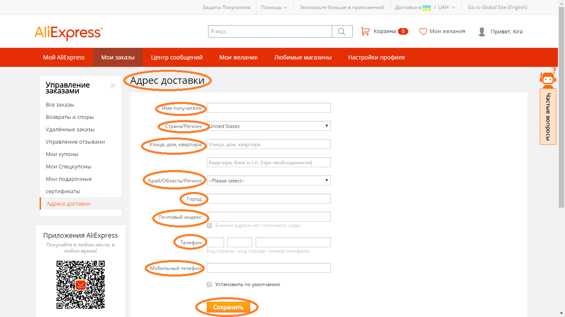Open the shopping cart icon
Screen dimensions: 565x317
(x=365, y=31)
